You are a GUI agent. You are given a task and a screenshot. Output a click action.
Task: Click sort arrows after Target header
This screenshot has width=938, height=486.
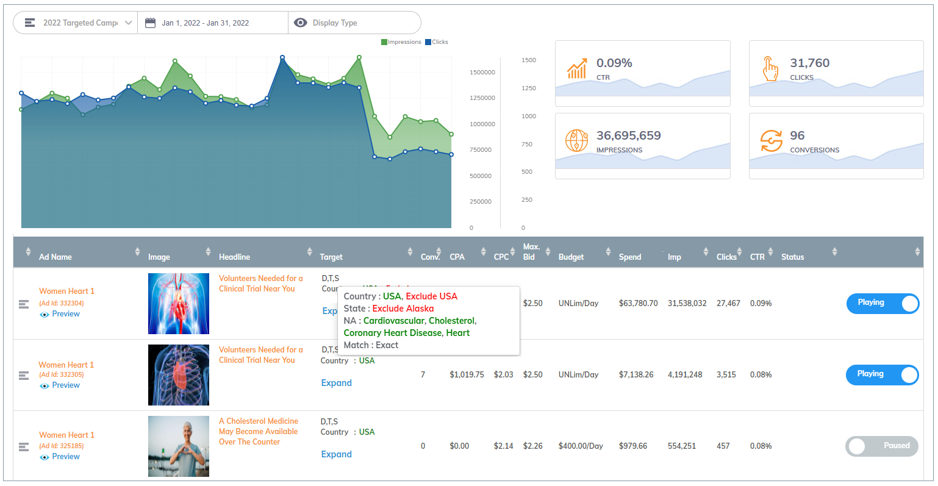tap(410, 251)
